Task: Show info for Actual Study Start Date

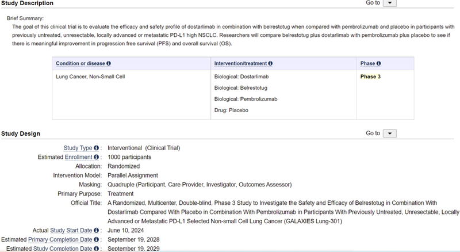Action: pos(96,230)
